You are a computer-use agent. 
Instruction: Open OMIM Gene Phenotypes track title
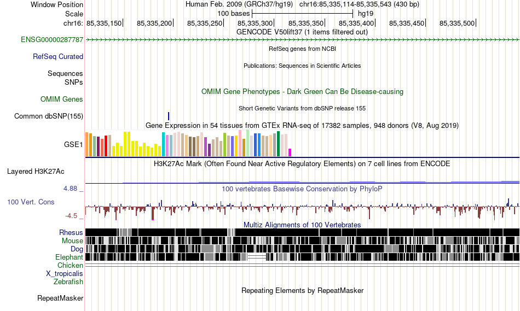(x=303, y=92)
